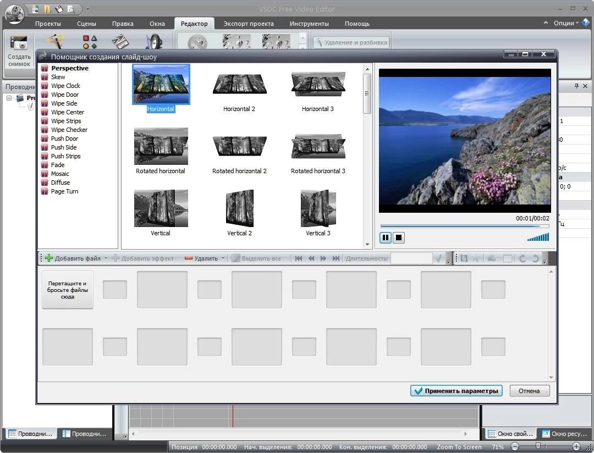
Task: Click the Fade transition icon
Action: [45, 165]
